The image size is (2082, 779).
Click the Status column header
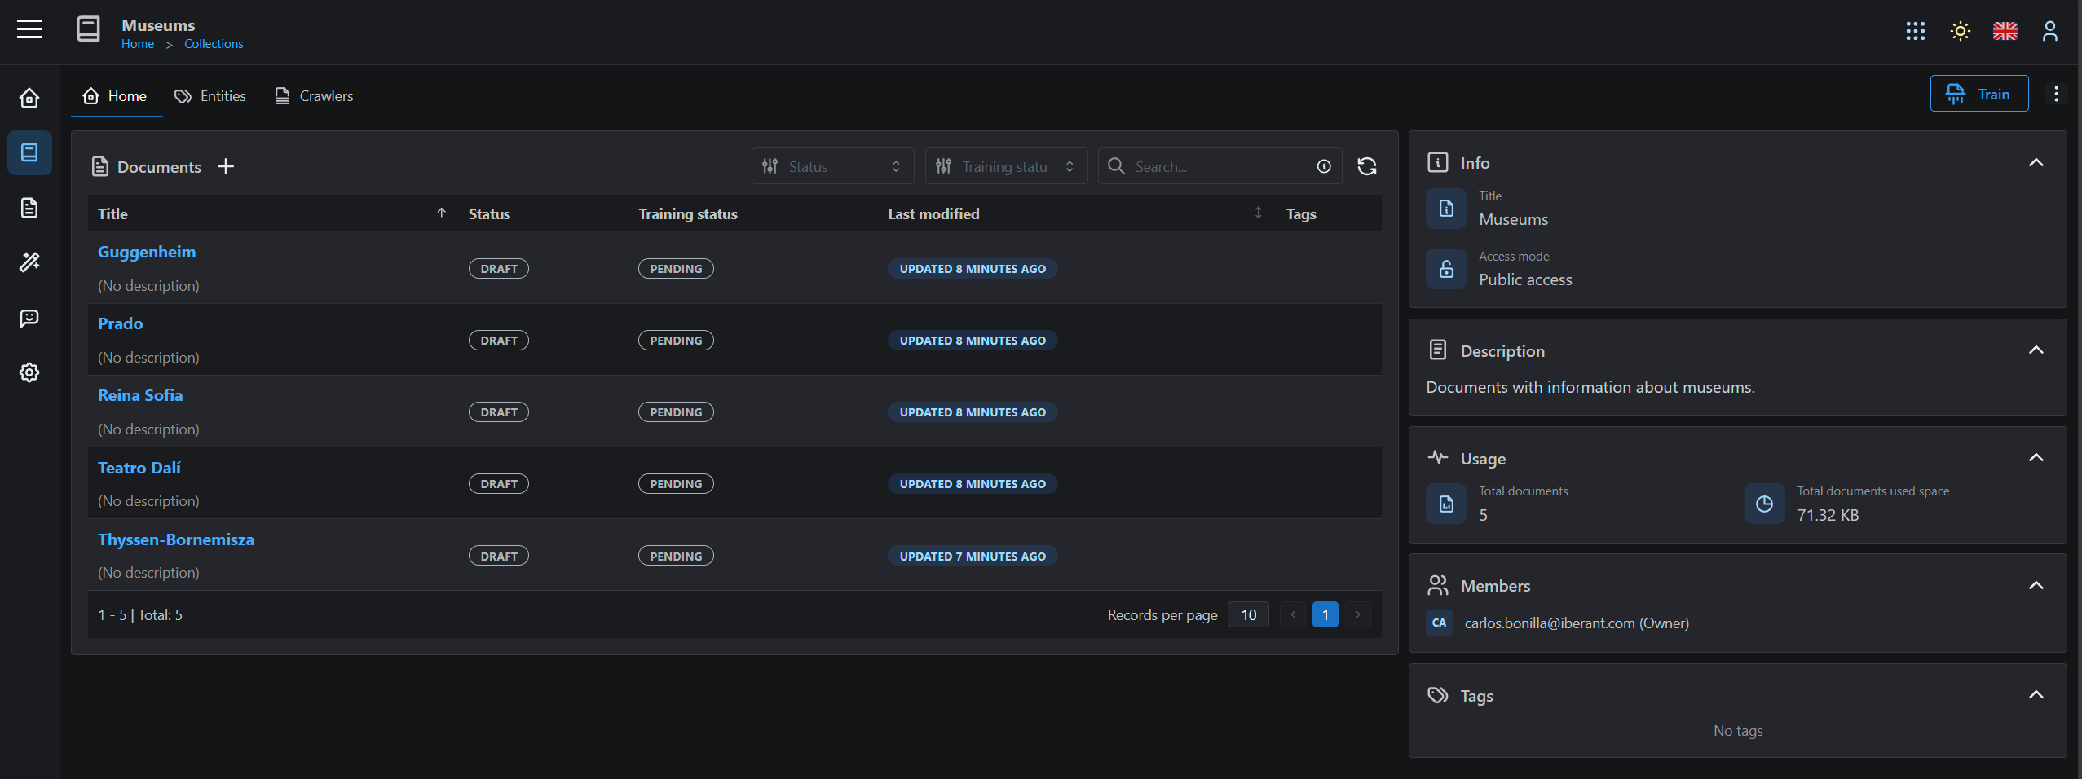pos(489,213)
